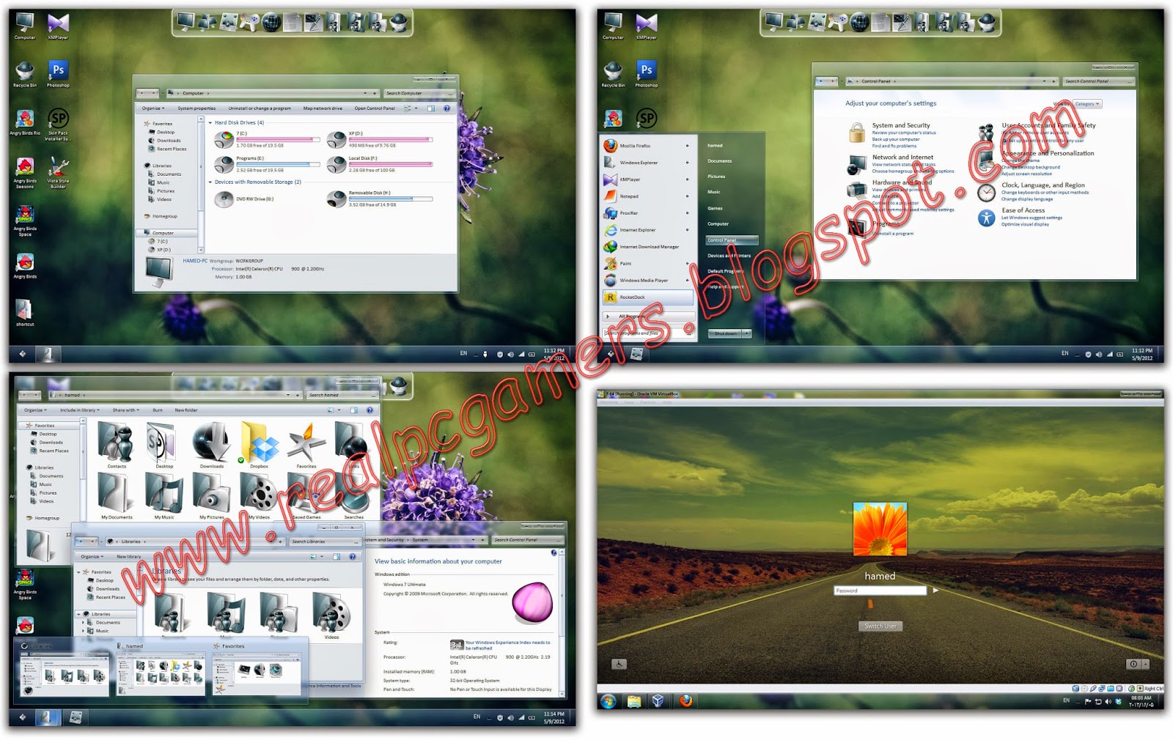1173x740 pixels.
Task: Click the New library button
Action: point(129,557)
